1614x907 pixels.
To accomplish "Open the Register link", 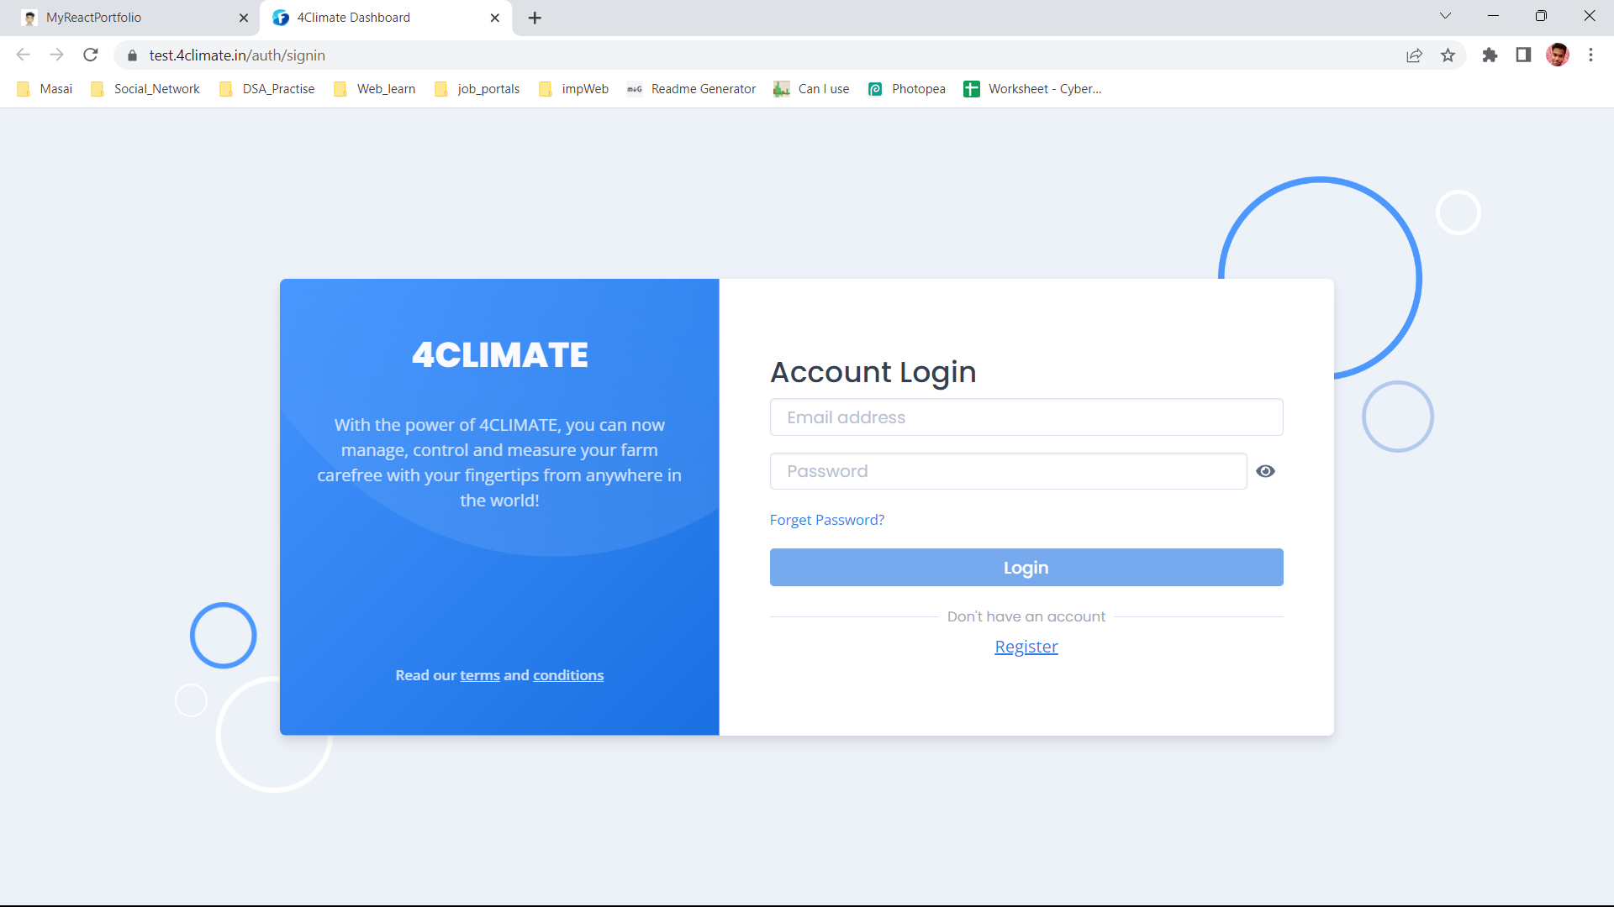I will coord(1026,647).
